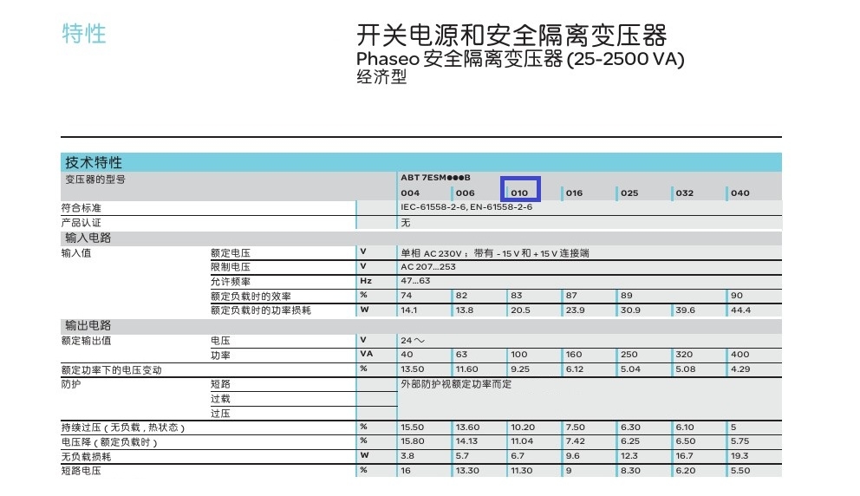860x496 pixels.
Task: Click the "无" certification value
Action: (x=406, y=223)
